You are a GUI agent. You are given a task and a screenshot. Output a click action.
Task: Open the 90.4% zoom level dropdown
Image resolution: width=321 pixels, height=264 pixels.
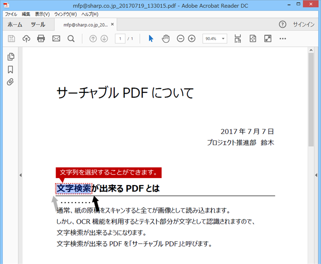pos(215,39)
